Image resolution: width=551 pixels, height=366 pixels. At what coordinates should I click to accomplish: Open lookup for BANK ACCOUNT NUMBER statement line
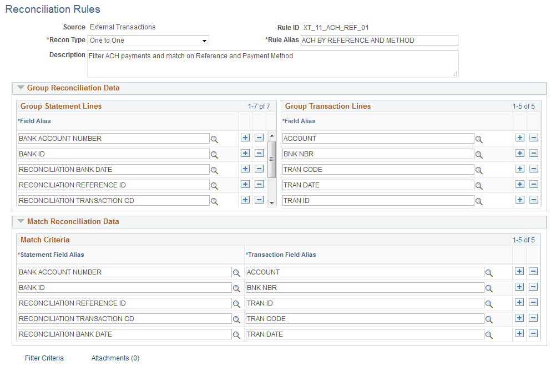(x=215, y=139)
